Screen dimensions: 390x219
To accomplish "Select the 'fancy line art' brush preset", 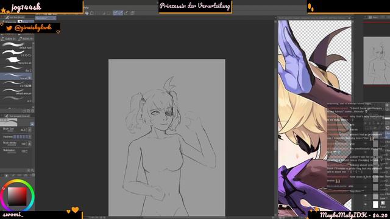I will point(16,61).
